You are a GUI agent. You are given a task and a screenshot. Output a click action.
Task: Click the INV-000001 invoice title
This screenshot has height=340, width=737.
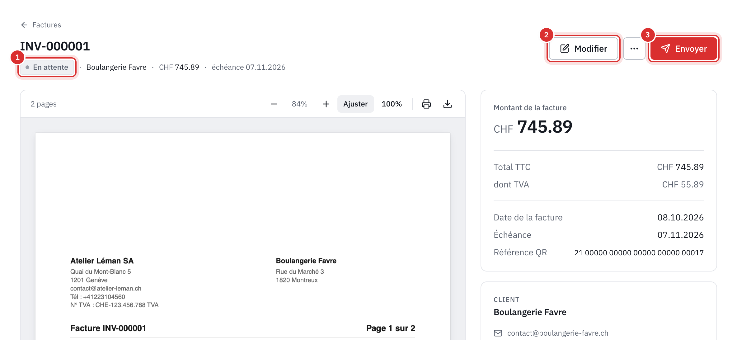pos(55,46)
